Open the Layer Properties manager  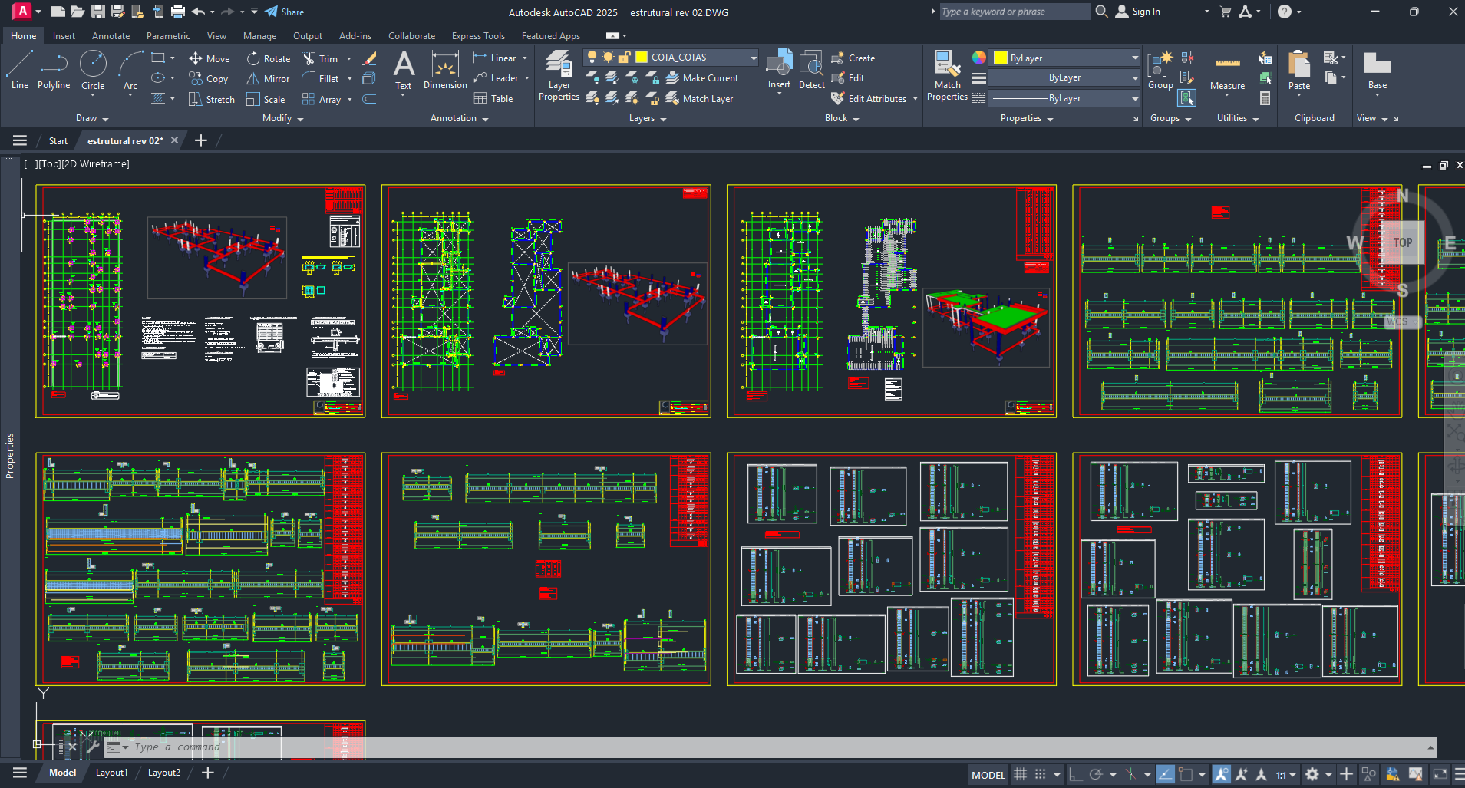pyautogui.click(x=559, y=75)
